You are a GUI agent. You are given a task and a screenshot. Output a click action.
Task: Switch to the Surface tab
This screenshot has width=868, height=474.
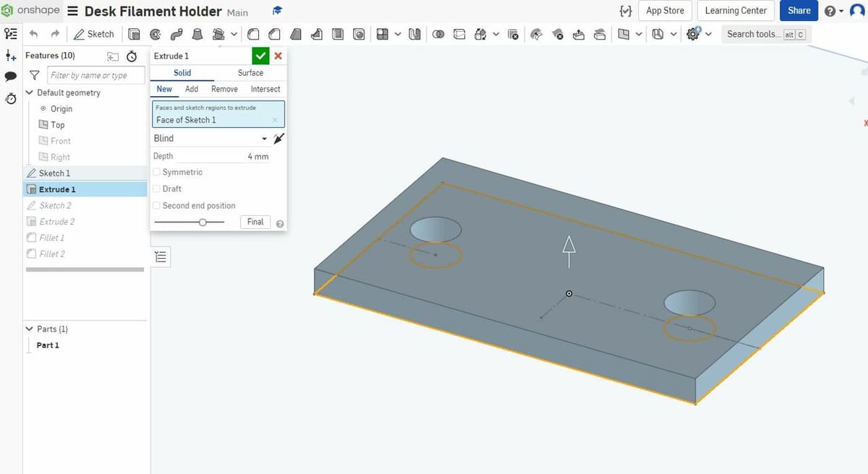[250, 73]
